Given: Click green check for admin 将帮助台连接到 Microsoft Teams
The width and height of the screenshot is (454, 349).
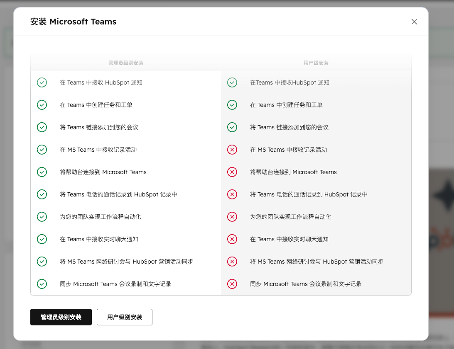Looking at the screenshot, I should click(42, 172).
